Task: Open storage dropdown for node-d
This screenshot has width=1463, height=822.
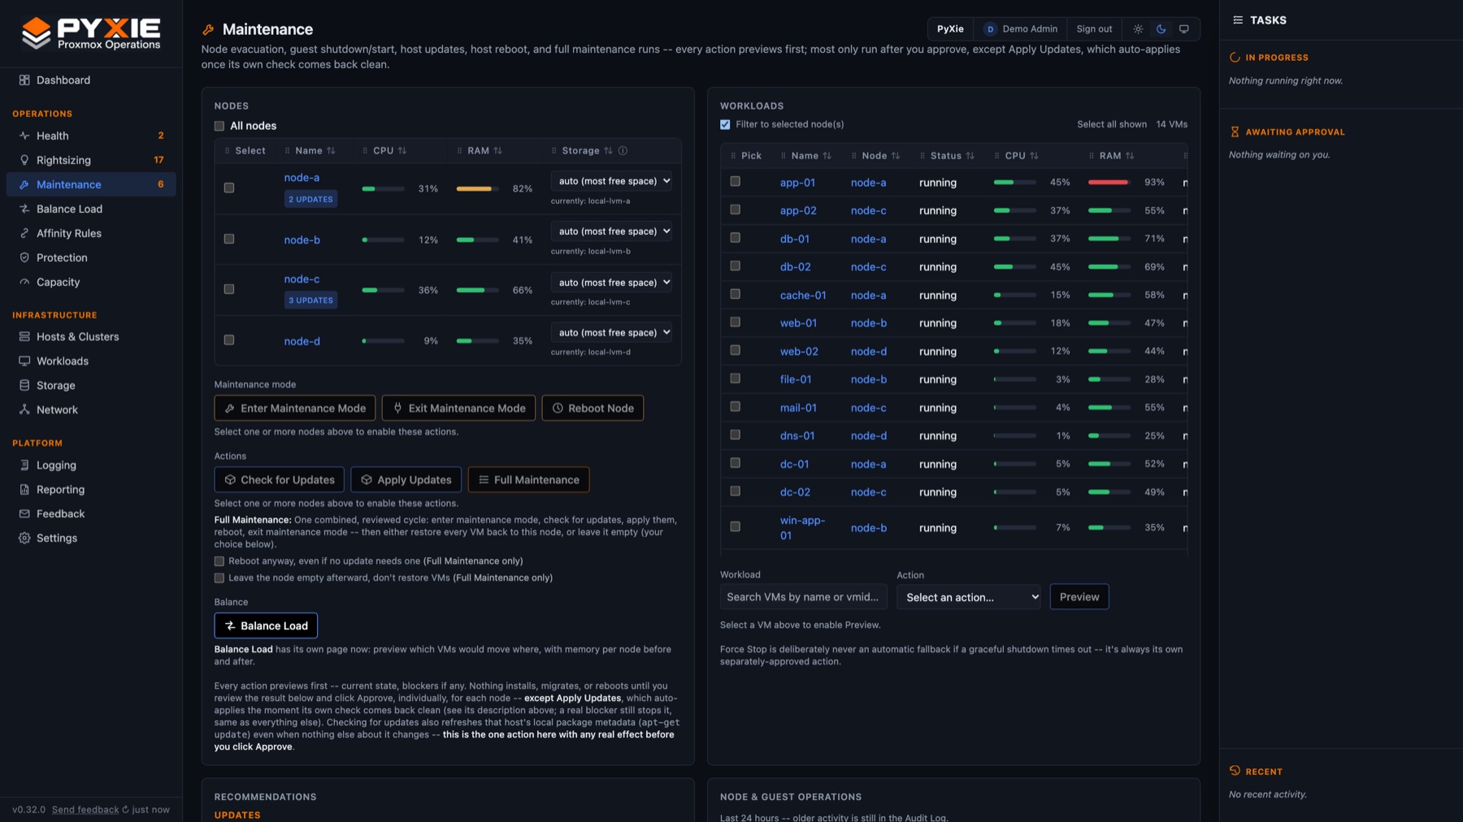Action: coord(612,333)
